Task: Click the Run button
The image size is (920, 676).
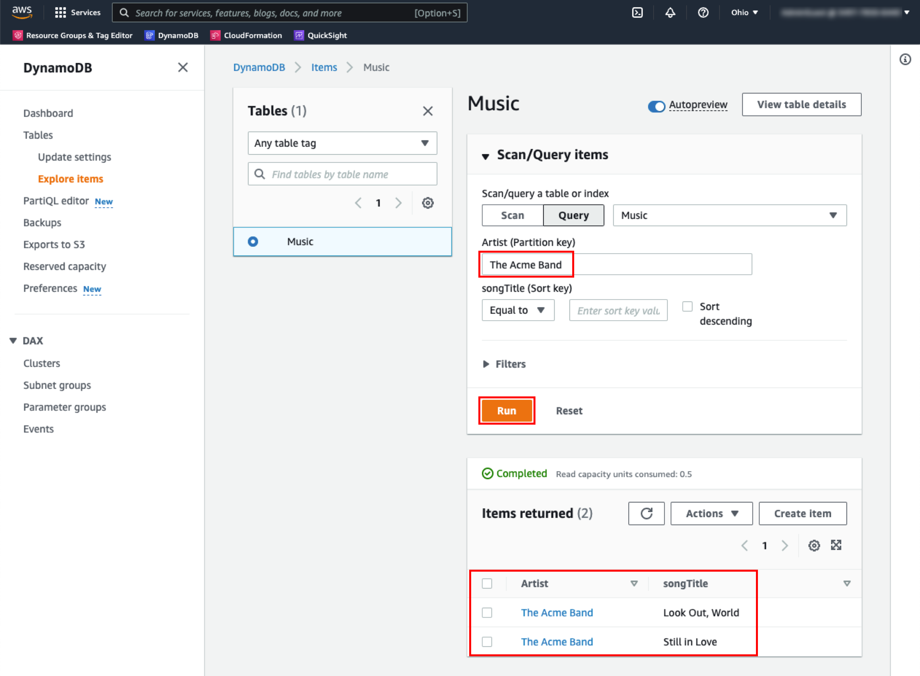Action: point(507,411)
